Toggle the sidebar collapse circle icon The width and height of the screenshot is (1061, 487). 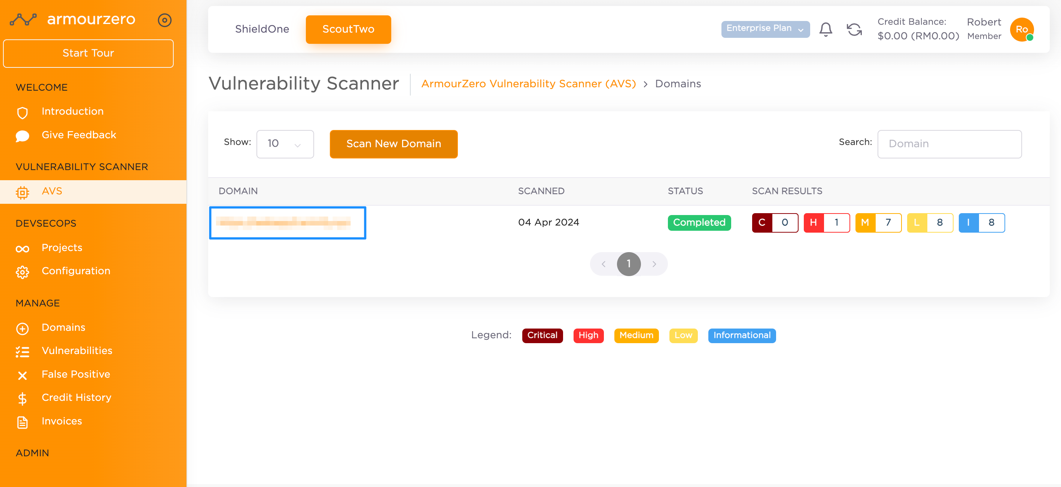tap(164, 20)
